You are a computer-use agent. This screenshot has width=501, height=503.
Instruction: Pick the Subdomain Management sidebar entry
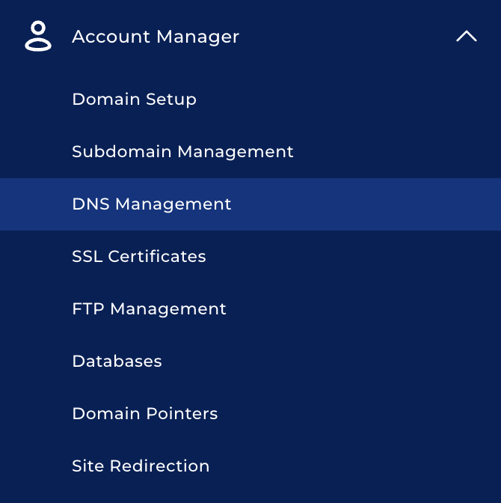pyautogui.click(x=182, y=151)
